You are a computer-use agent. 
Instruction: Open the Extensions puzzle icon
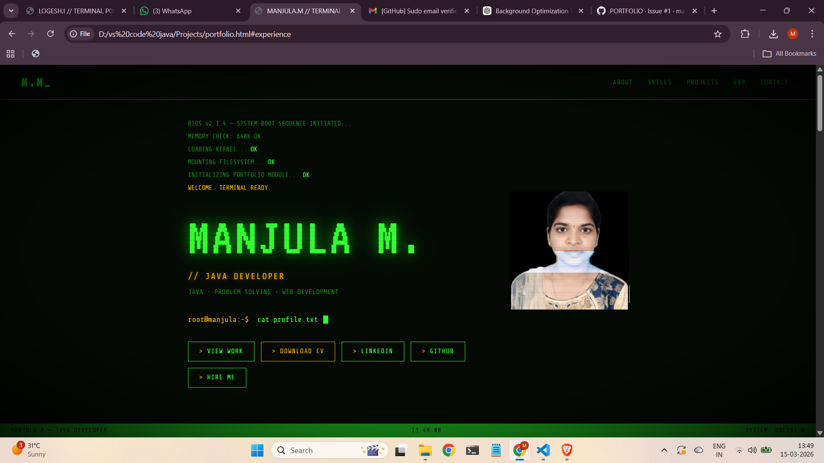pyautogui.click(x=745, y=34)
